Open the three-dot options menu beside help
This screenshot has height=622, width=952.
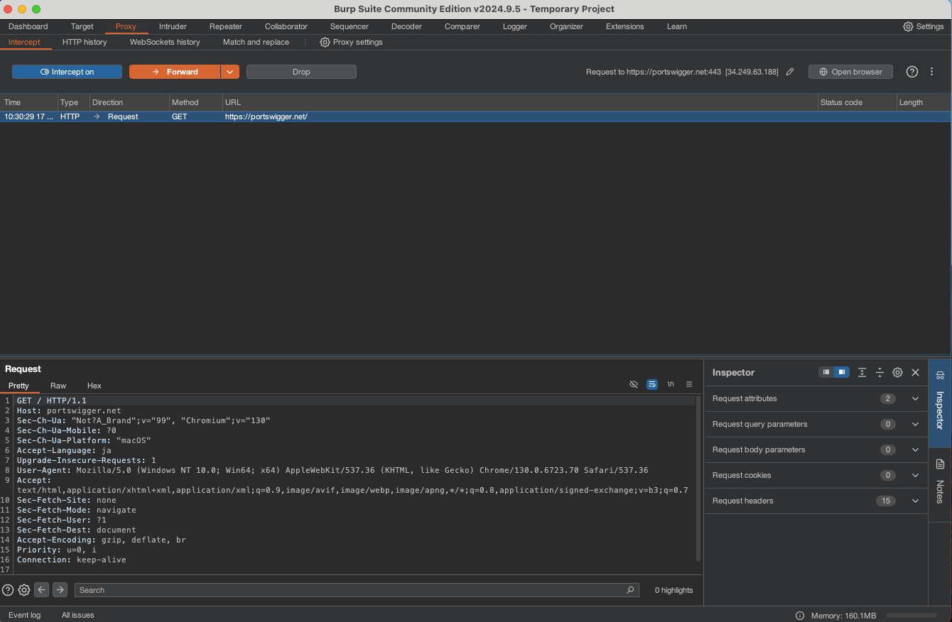click(932, 72)
